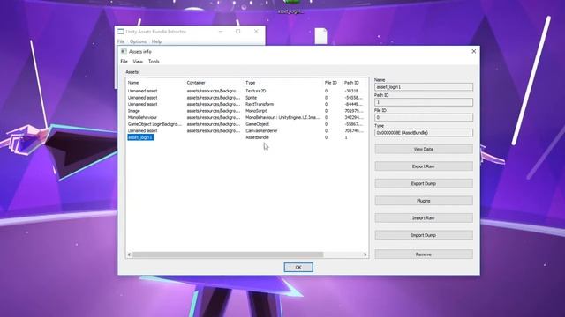
Task: Sort by the File ID column header
Action: click(331, 83)
